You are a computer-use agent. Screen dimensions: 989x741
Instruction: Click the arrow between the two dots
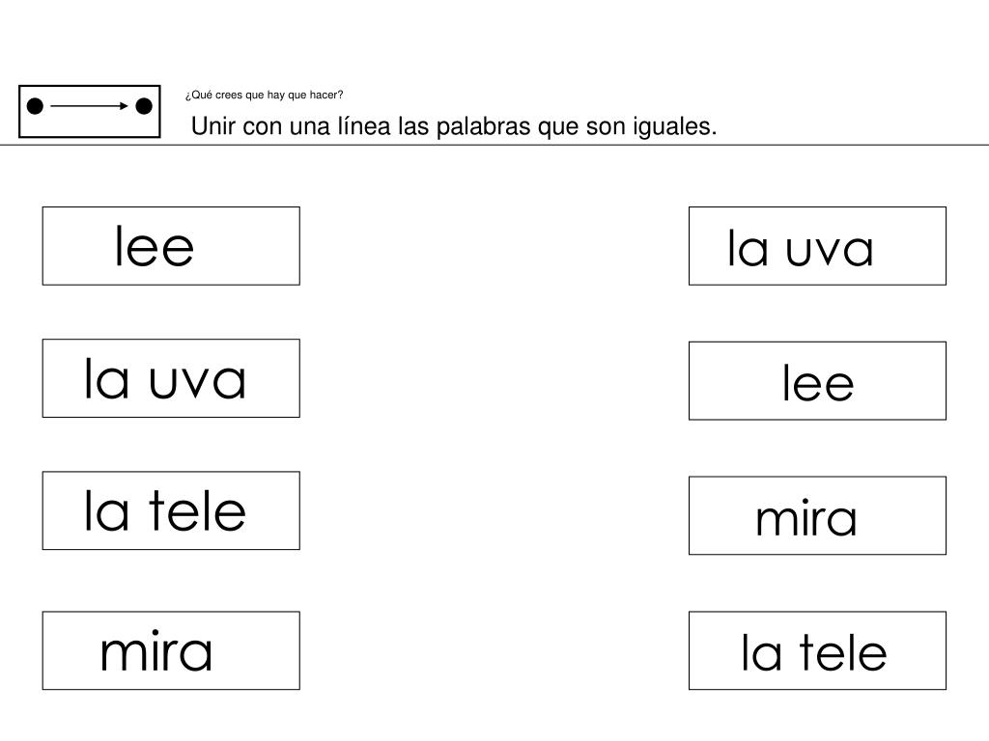[x=89, y=106]
